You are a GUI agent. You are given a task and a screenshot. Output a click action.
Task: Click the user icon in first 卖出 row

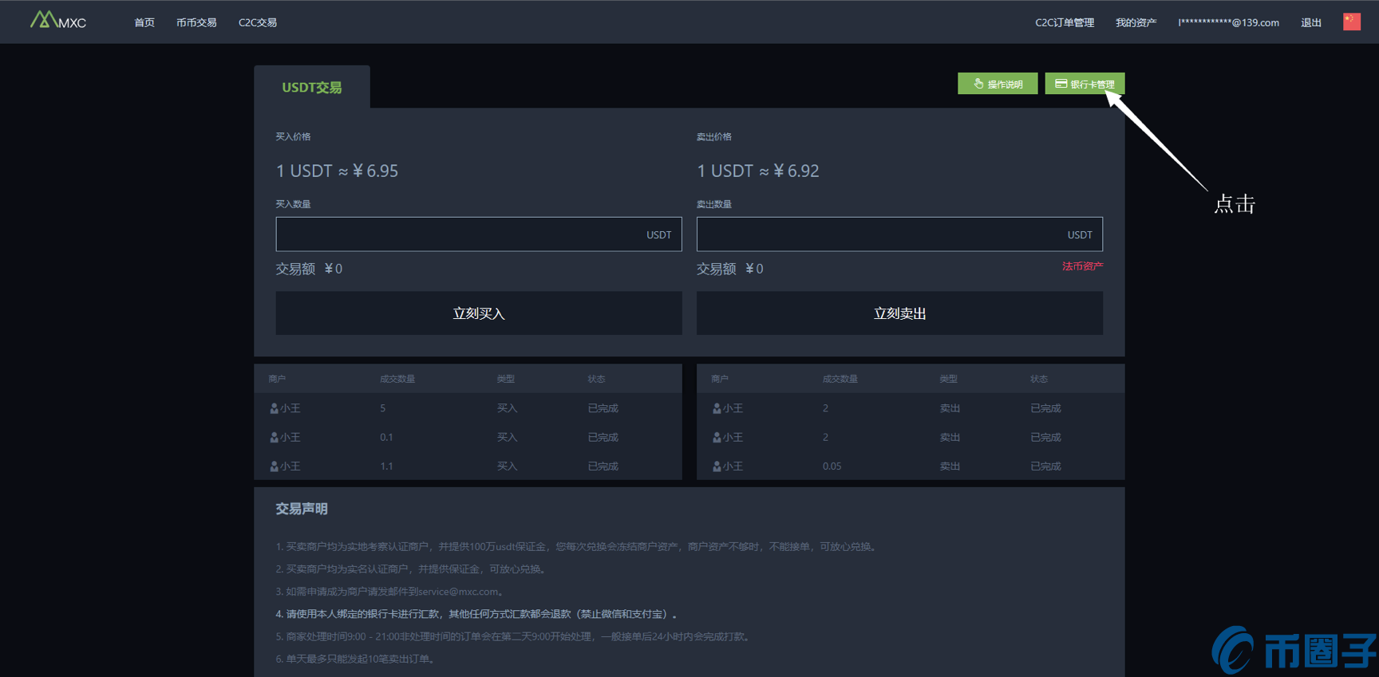(717, 408)
